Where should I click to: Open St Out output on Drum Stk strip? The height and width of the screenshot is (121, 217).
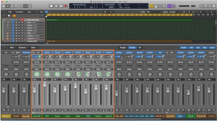coord(37,62)
